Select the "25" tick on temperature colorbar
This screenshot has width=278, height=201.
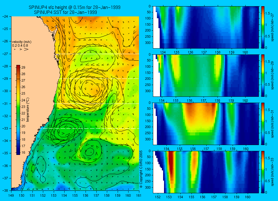[x=23, y=94]
